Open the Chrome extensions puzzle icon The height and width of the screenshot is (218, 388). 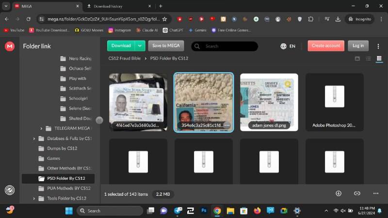[311, 19]
